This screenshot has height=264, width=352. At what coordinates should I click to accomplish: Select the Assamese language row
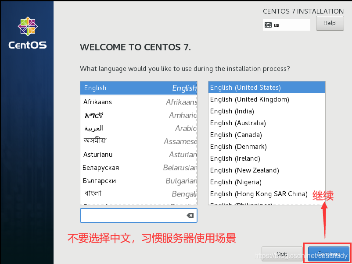(139, 141)
